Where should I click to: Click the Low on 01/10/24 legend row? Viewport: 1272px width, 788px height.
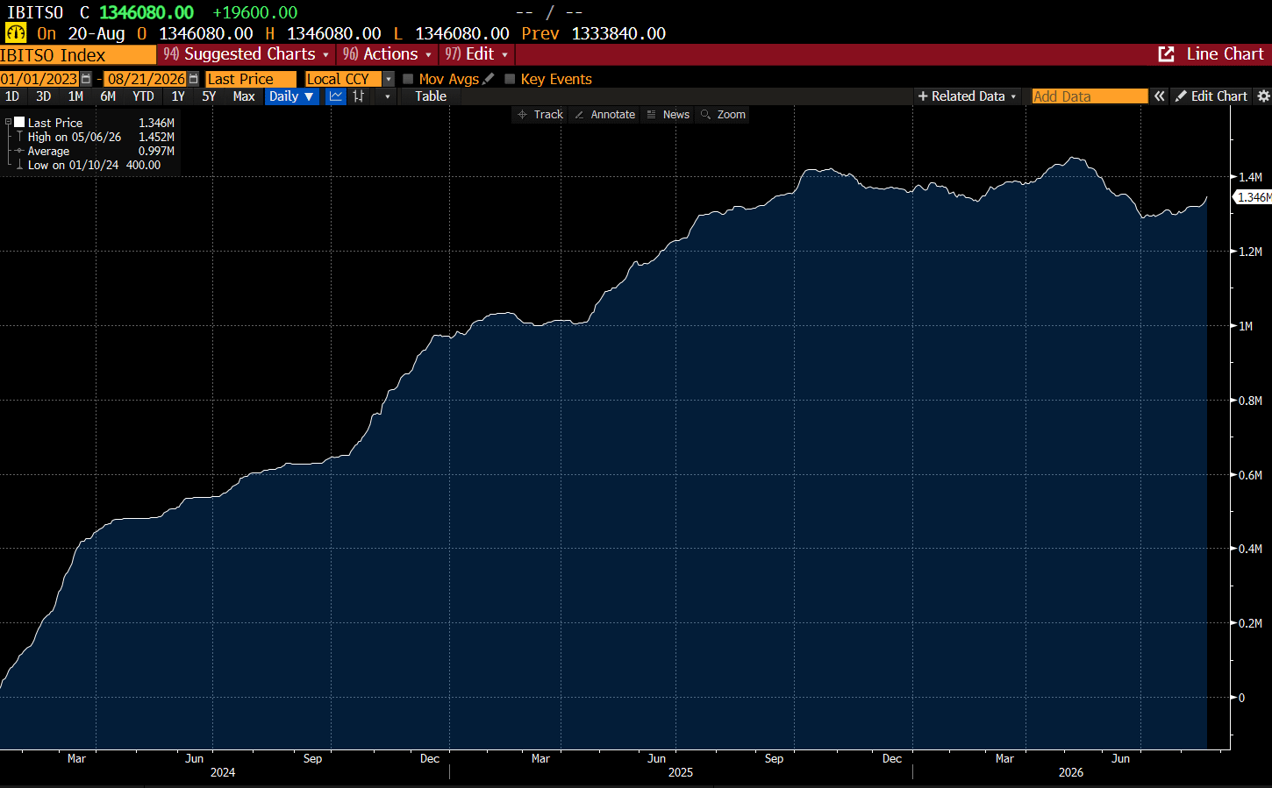coord(94,165)
